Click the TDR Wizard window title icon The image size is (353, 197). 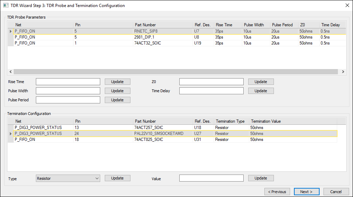pos(6,6)
